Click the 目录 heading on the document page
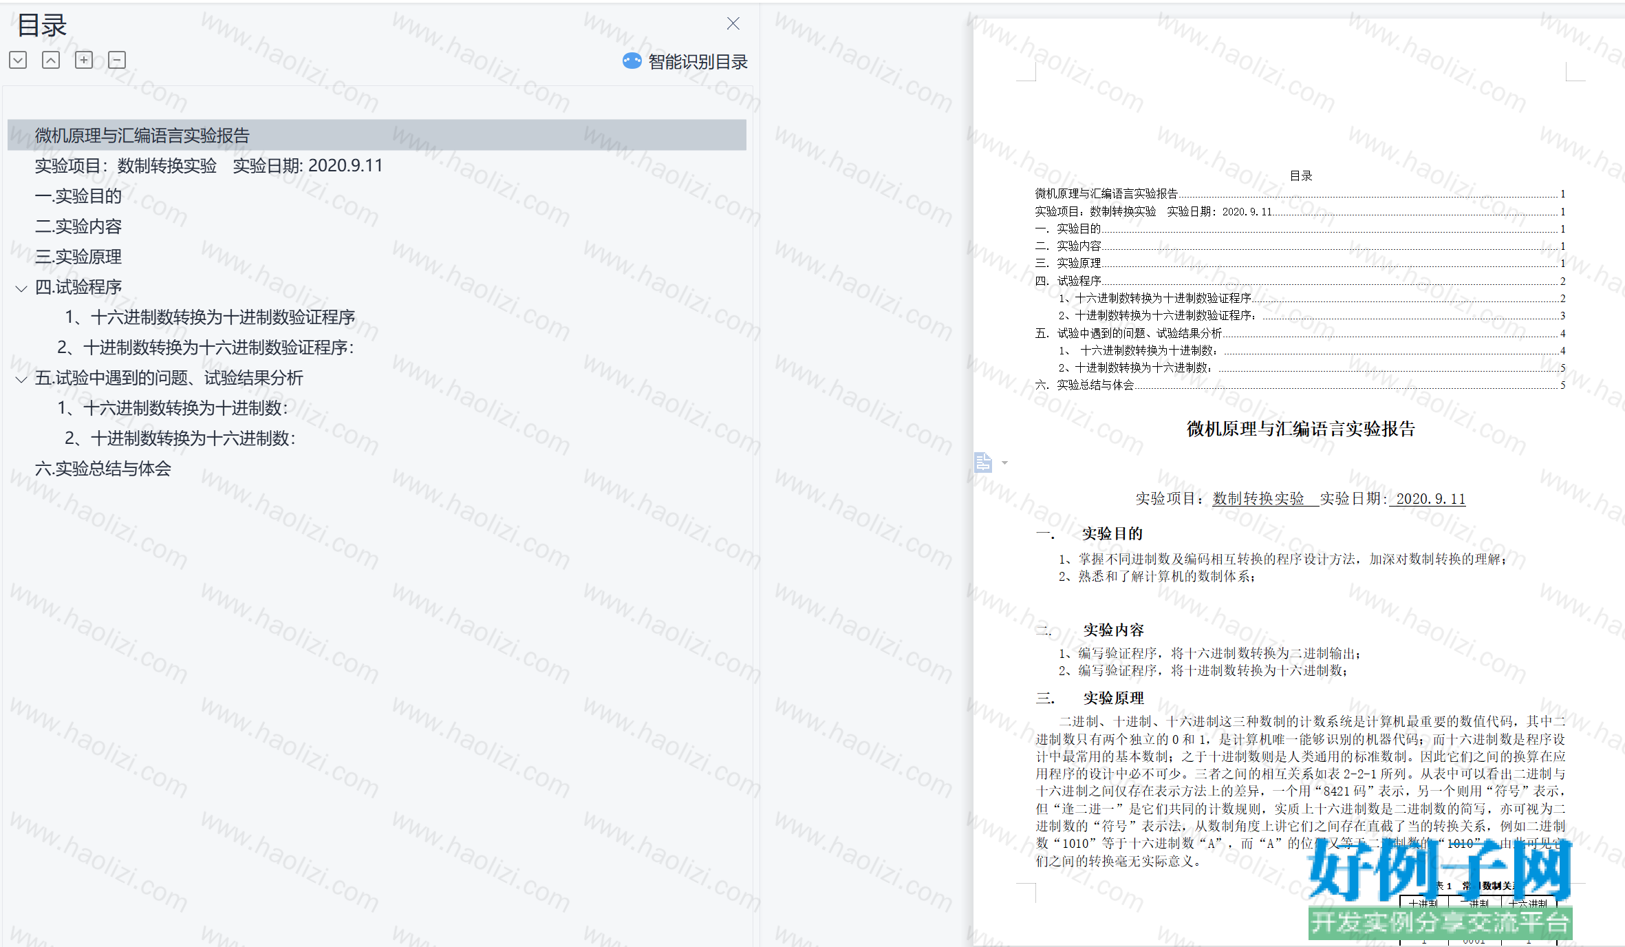The image size is (1625, 947). (1301, 175)
